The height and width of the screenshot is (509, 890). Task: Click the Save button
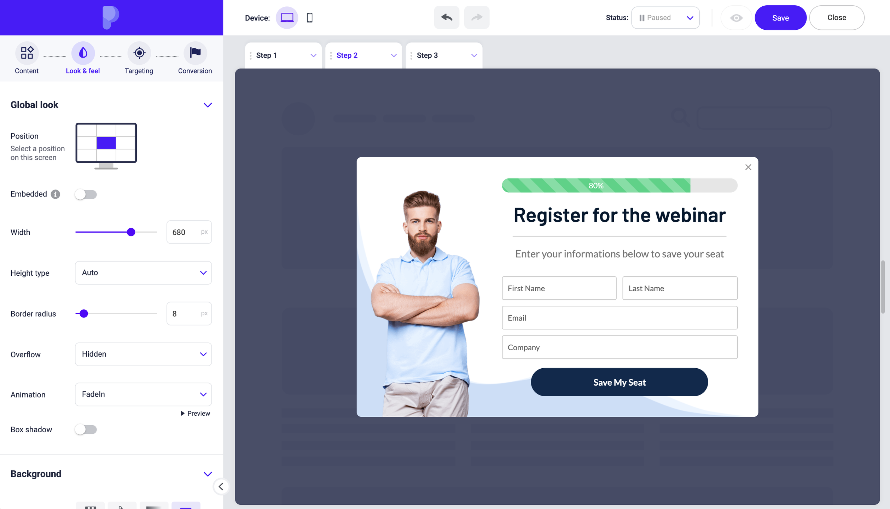coord(780,18)
